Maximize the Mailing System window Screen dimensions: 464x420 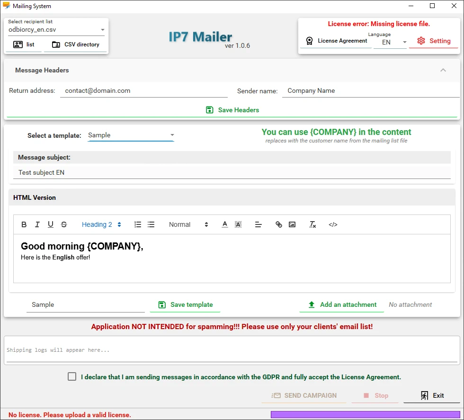pyautogui.click(x=432, y=6)
